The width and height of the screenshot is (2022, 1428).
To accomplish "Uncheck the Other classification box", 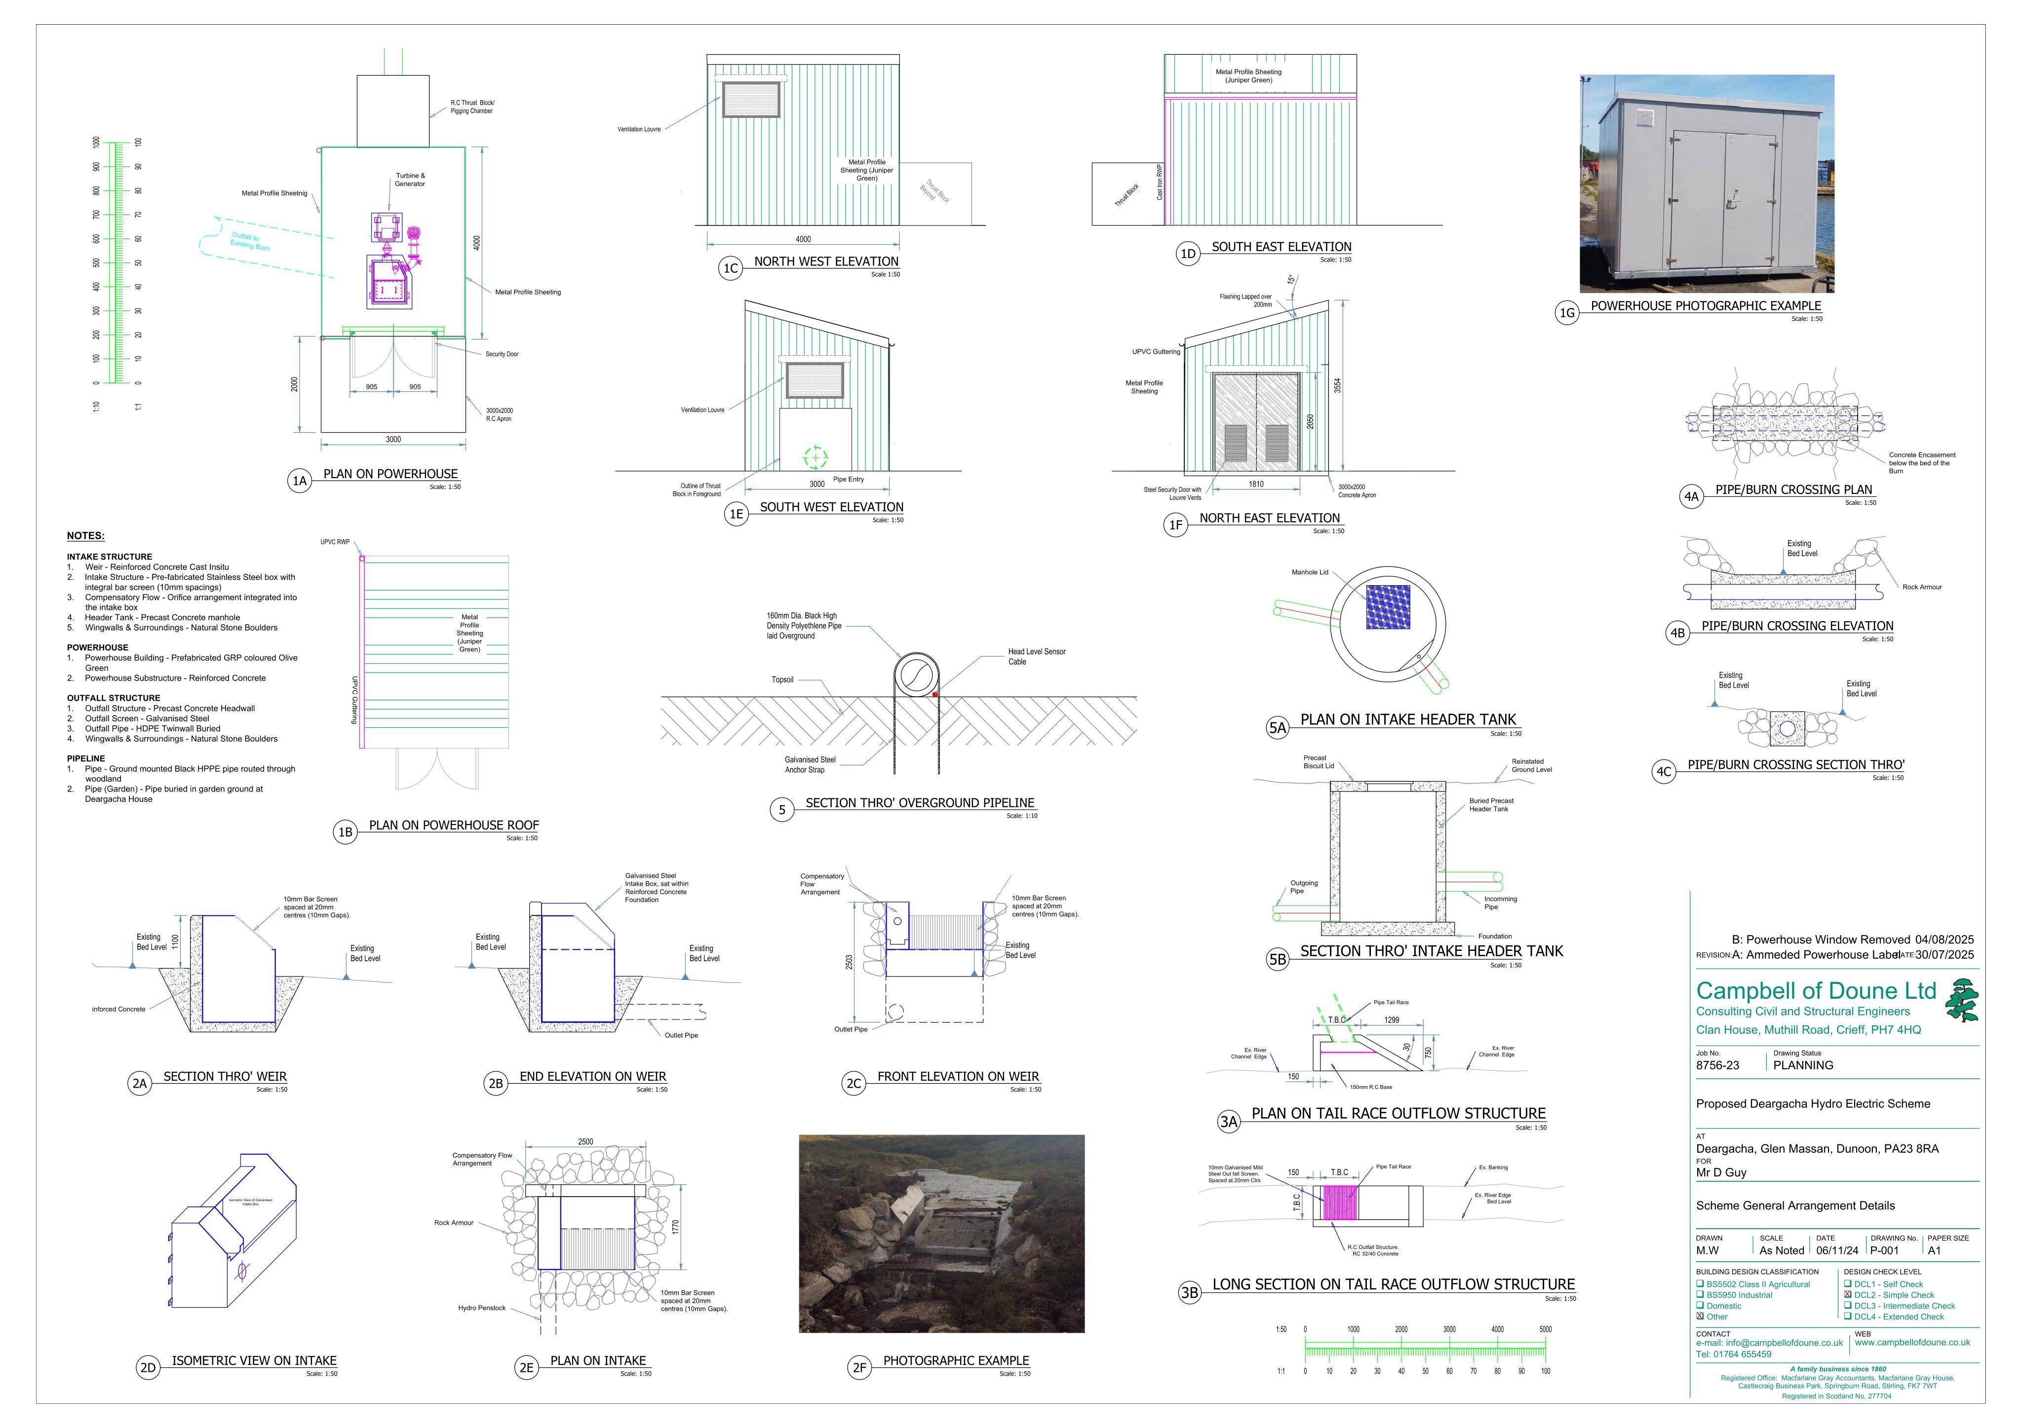I will point(1700,1316).
